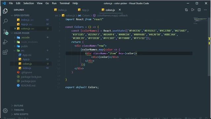Expand the Timeline section

(19, 110)
